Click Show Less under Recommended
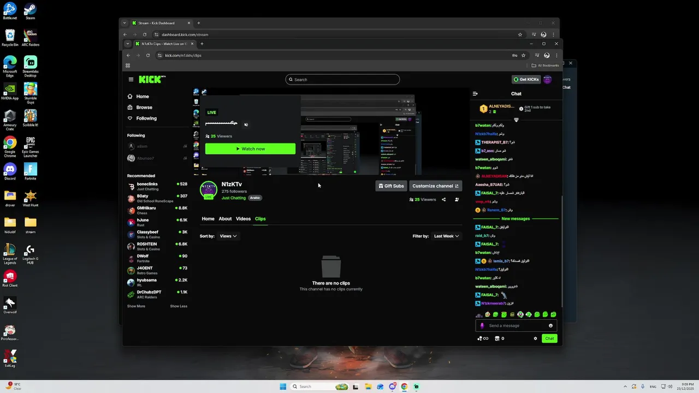699x393 pixels. tap(179, 306)
